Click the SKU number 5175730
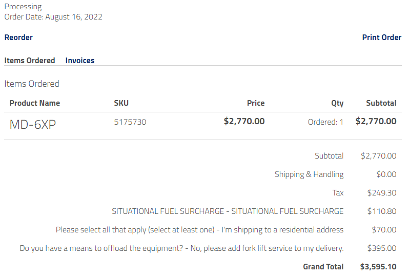 coord(130,122)
